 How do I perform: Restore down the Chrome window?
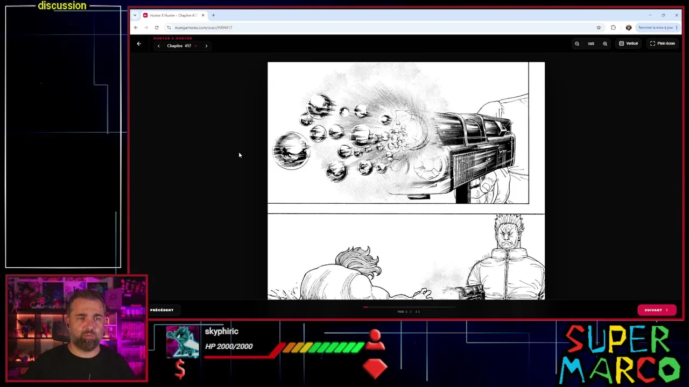[x=663, y=15]
